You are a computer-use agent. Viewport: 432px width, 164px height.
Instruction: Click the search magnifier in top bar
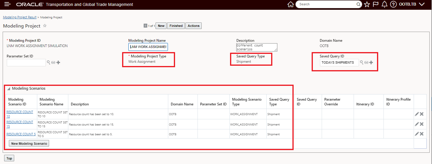pos(358,4)
